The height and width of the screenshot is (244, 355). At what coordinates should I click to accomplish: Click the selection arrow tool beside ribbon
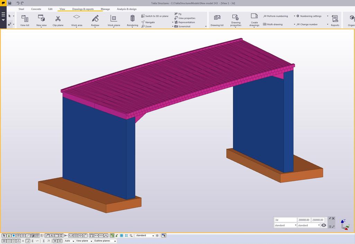tap(9, 16)
